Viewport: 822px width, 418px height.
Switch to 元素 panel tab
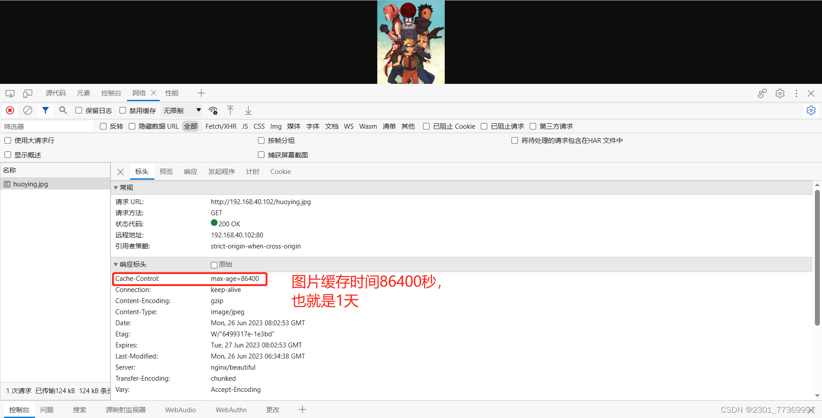83,93
